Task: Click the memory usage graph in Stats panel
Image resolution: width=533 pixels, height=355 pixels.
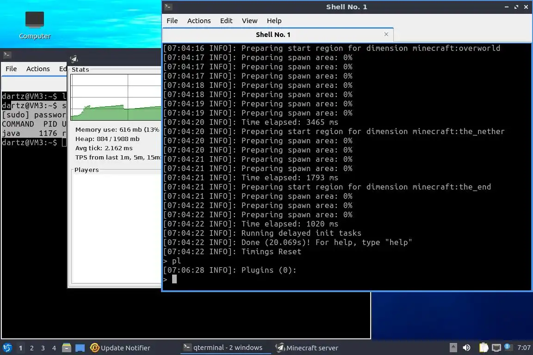Action: click(116, 97)
